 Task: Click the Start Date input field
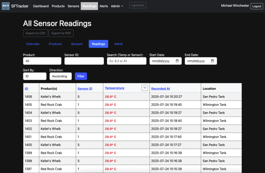[165, 61]
